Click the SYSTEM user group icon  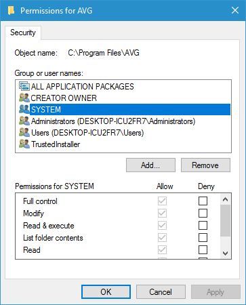pyautogui.click(x=24, y=109)
